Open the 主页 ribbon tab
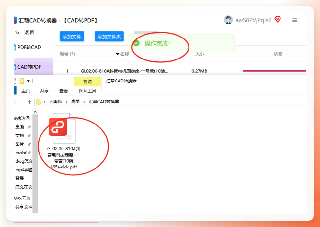The image size is (320, 227). [26, 91]
